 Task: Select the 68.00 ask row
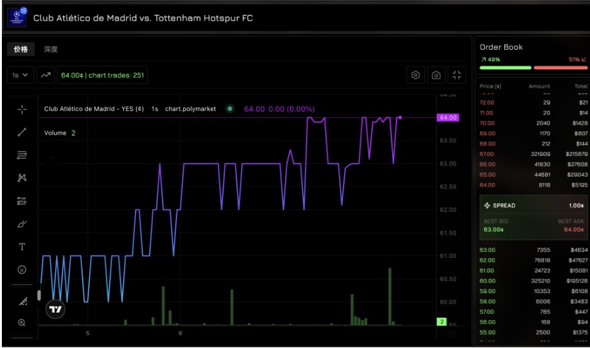pyautogui.click(x=533, y=144)
